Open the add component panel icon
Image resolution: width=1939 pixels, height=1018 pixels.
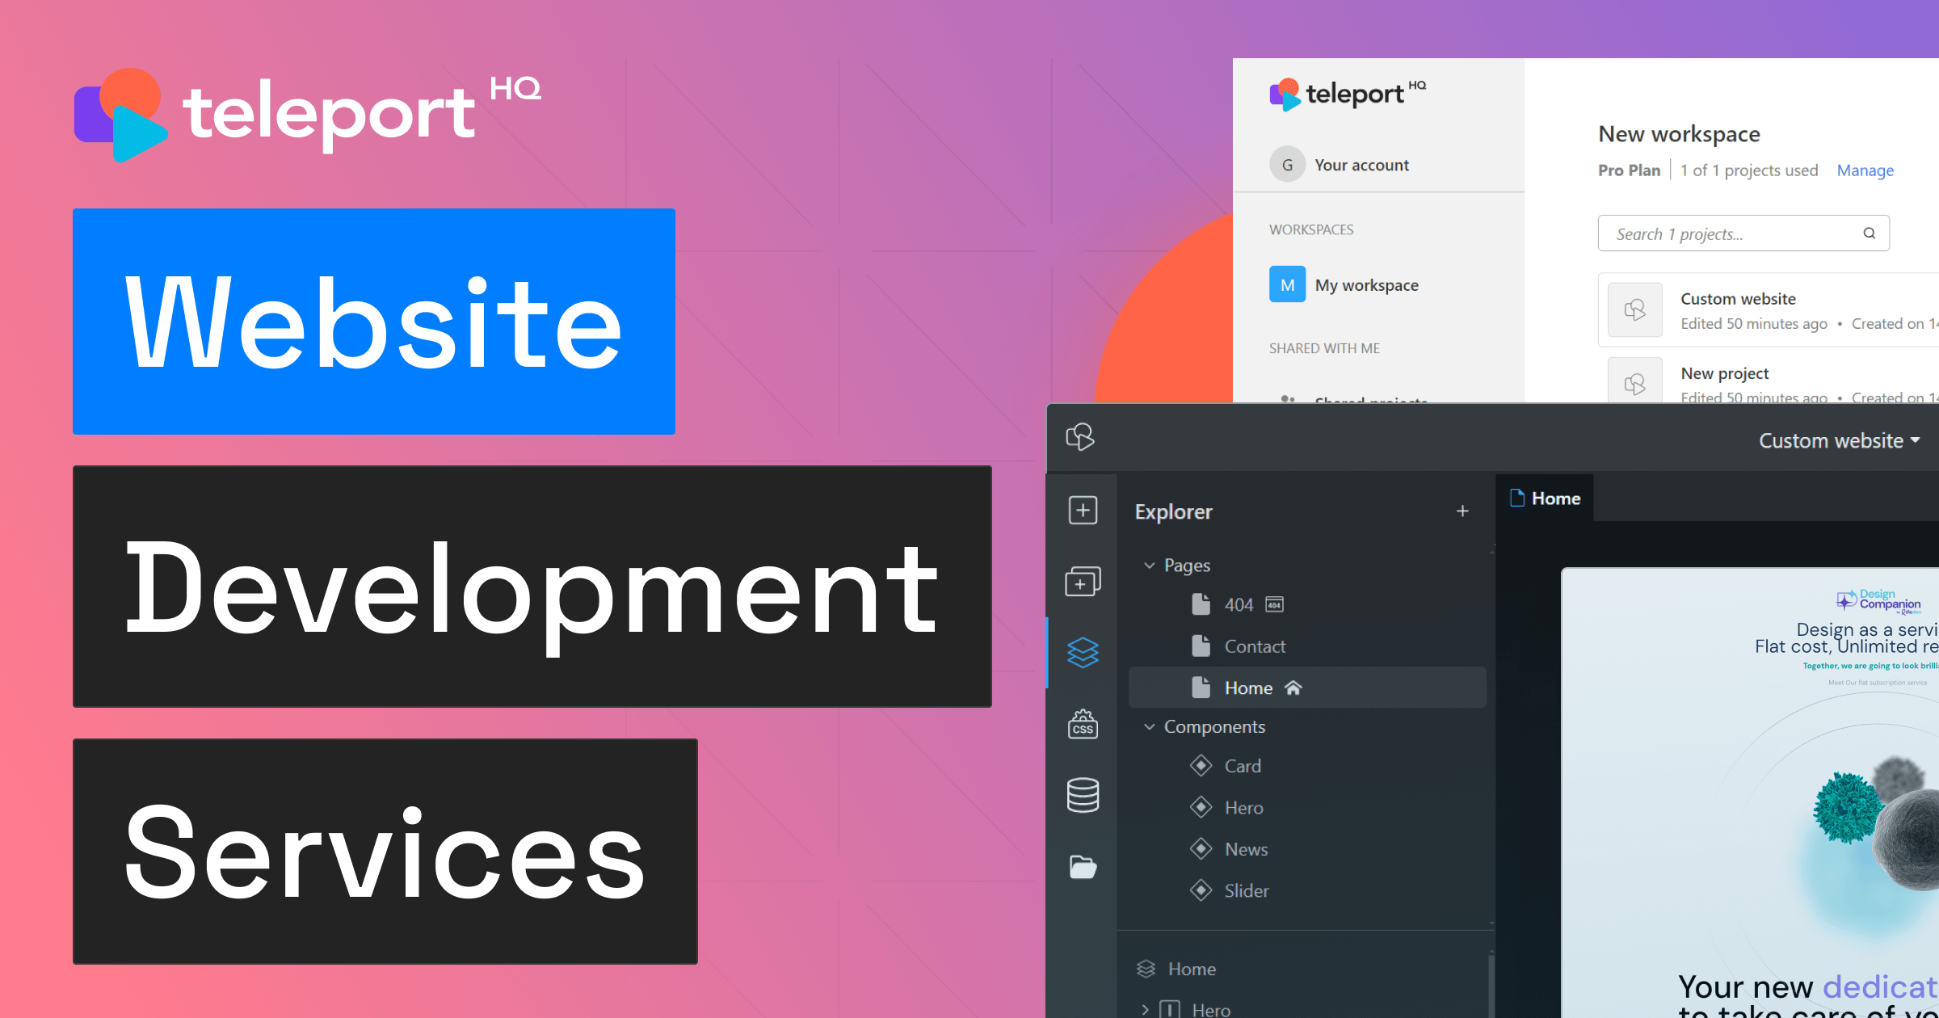[x=1083, y=581]
